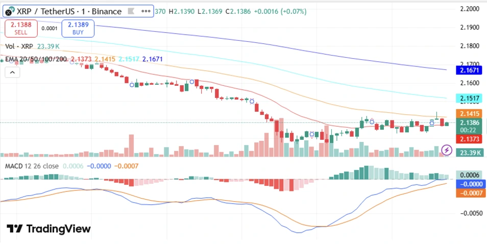Image resolution: width=487 pixels, height=244 pixels.
Task: Collapse the indicator legend with the chevron
Action: click(x=12, y=72)
